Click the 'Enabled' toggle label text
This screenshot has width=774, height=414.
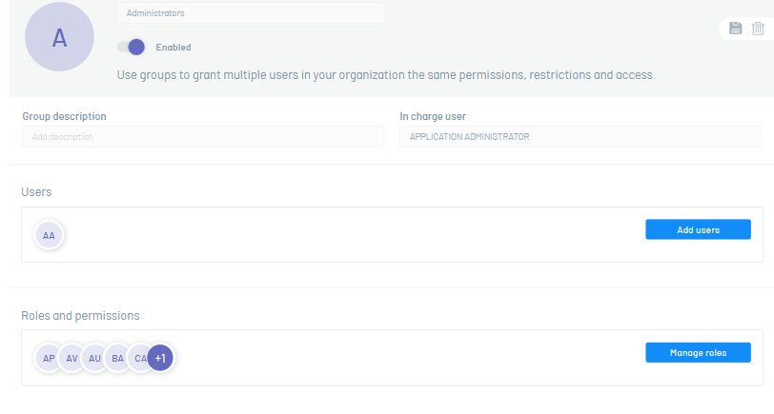(173, 47)
